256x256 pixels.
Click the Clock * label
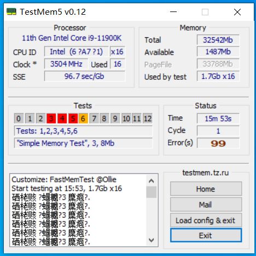pos(25,65)
